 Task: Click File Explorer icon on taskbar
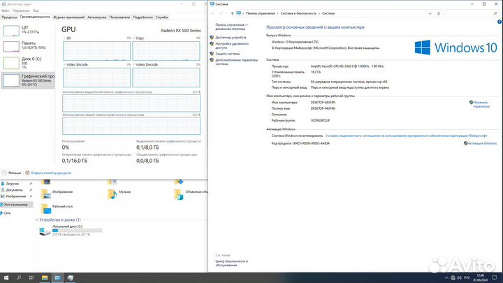pos(45,278)
